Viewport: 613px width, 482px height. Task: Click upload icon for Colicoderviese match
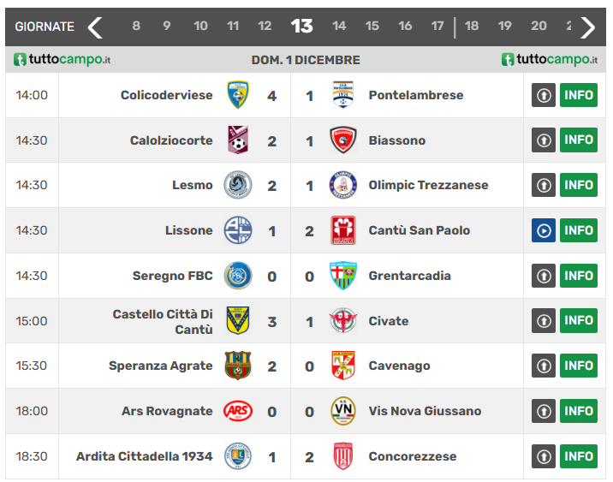point(544,95)
